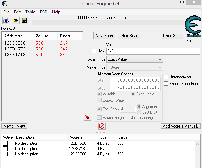202x168 pixels.
Task: Open the process list icon
Action: (x=6, y=20)
